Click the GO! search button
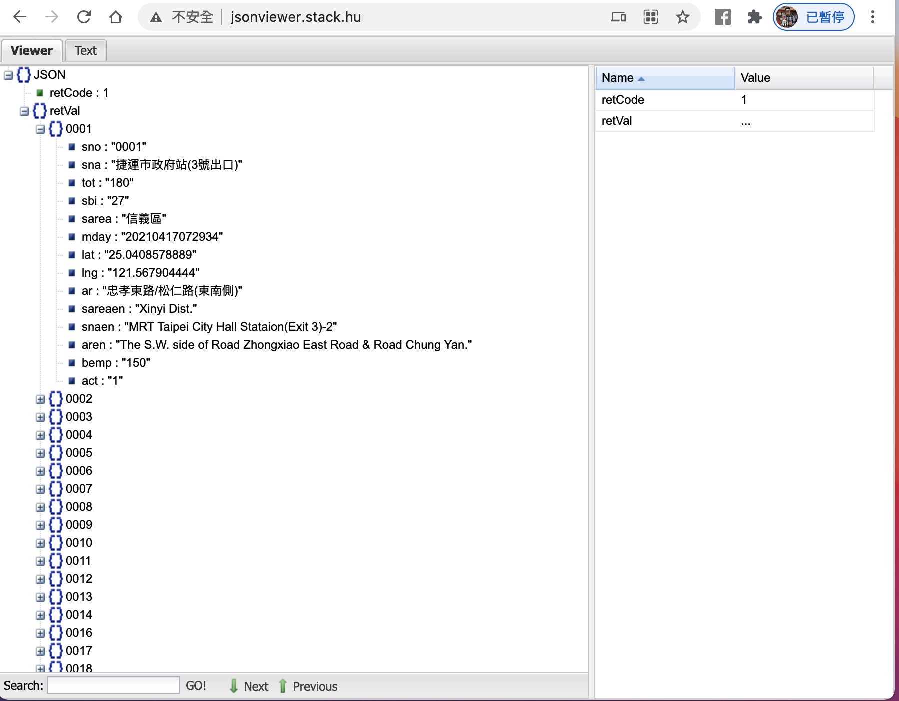This screenshot has height=701, width=899. click(196, 685)
